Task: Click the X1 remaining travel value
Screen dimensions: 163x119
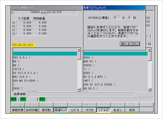Action: coord(39,23)
